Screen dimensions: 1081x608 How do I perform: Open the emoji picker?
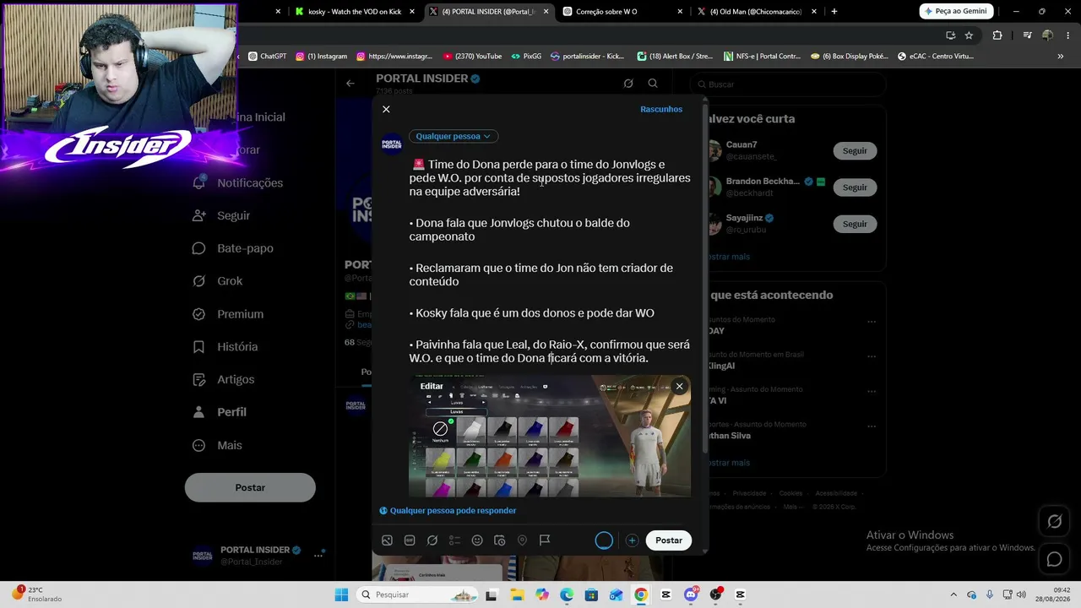click(477, 540)
